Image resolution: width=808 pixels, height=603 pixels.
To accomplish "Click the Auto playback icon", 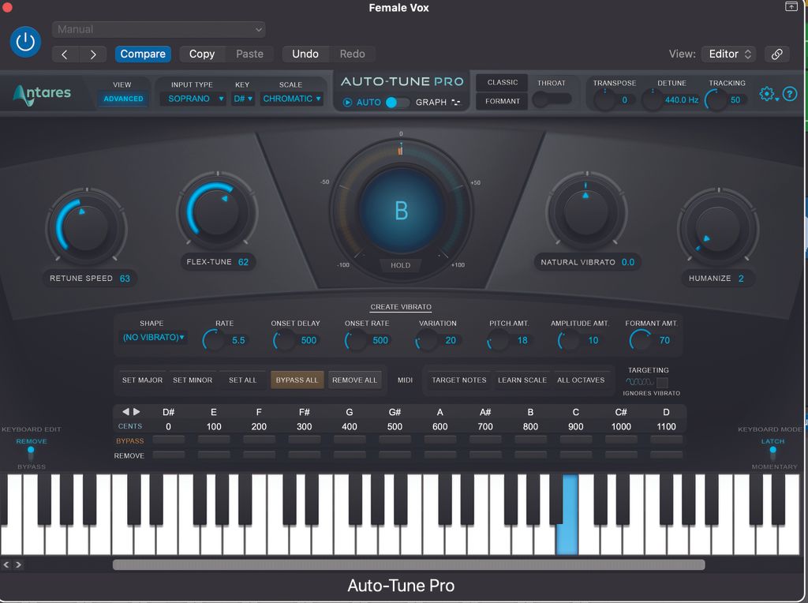I will click(347, 102).
